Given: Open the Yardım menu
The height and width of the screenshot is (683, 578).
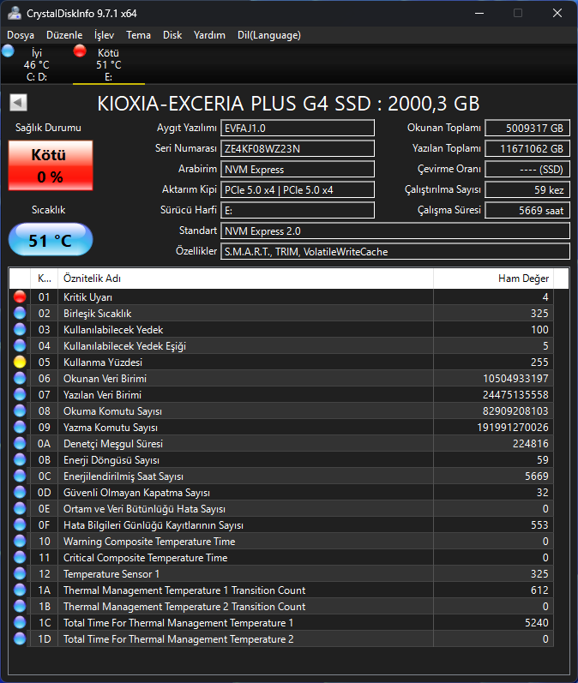Looking at the screenshot, I should 209,35.
